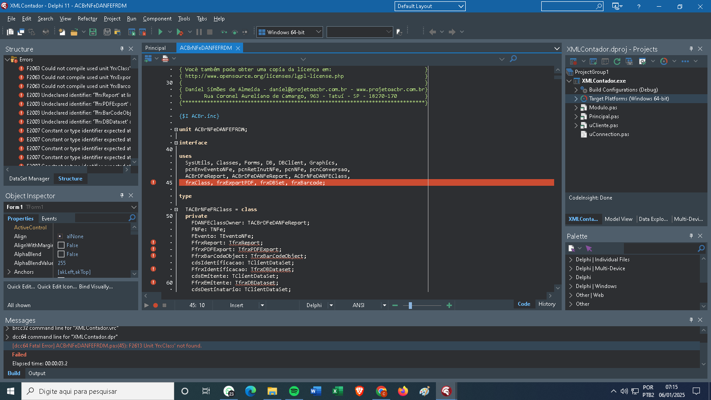Expand the Modulo.pas node
The width and height of the screenshot is (711, 400).
576,108
